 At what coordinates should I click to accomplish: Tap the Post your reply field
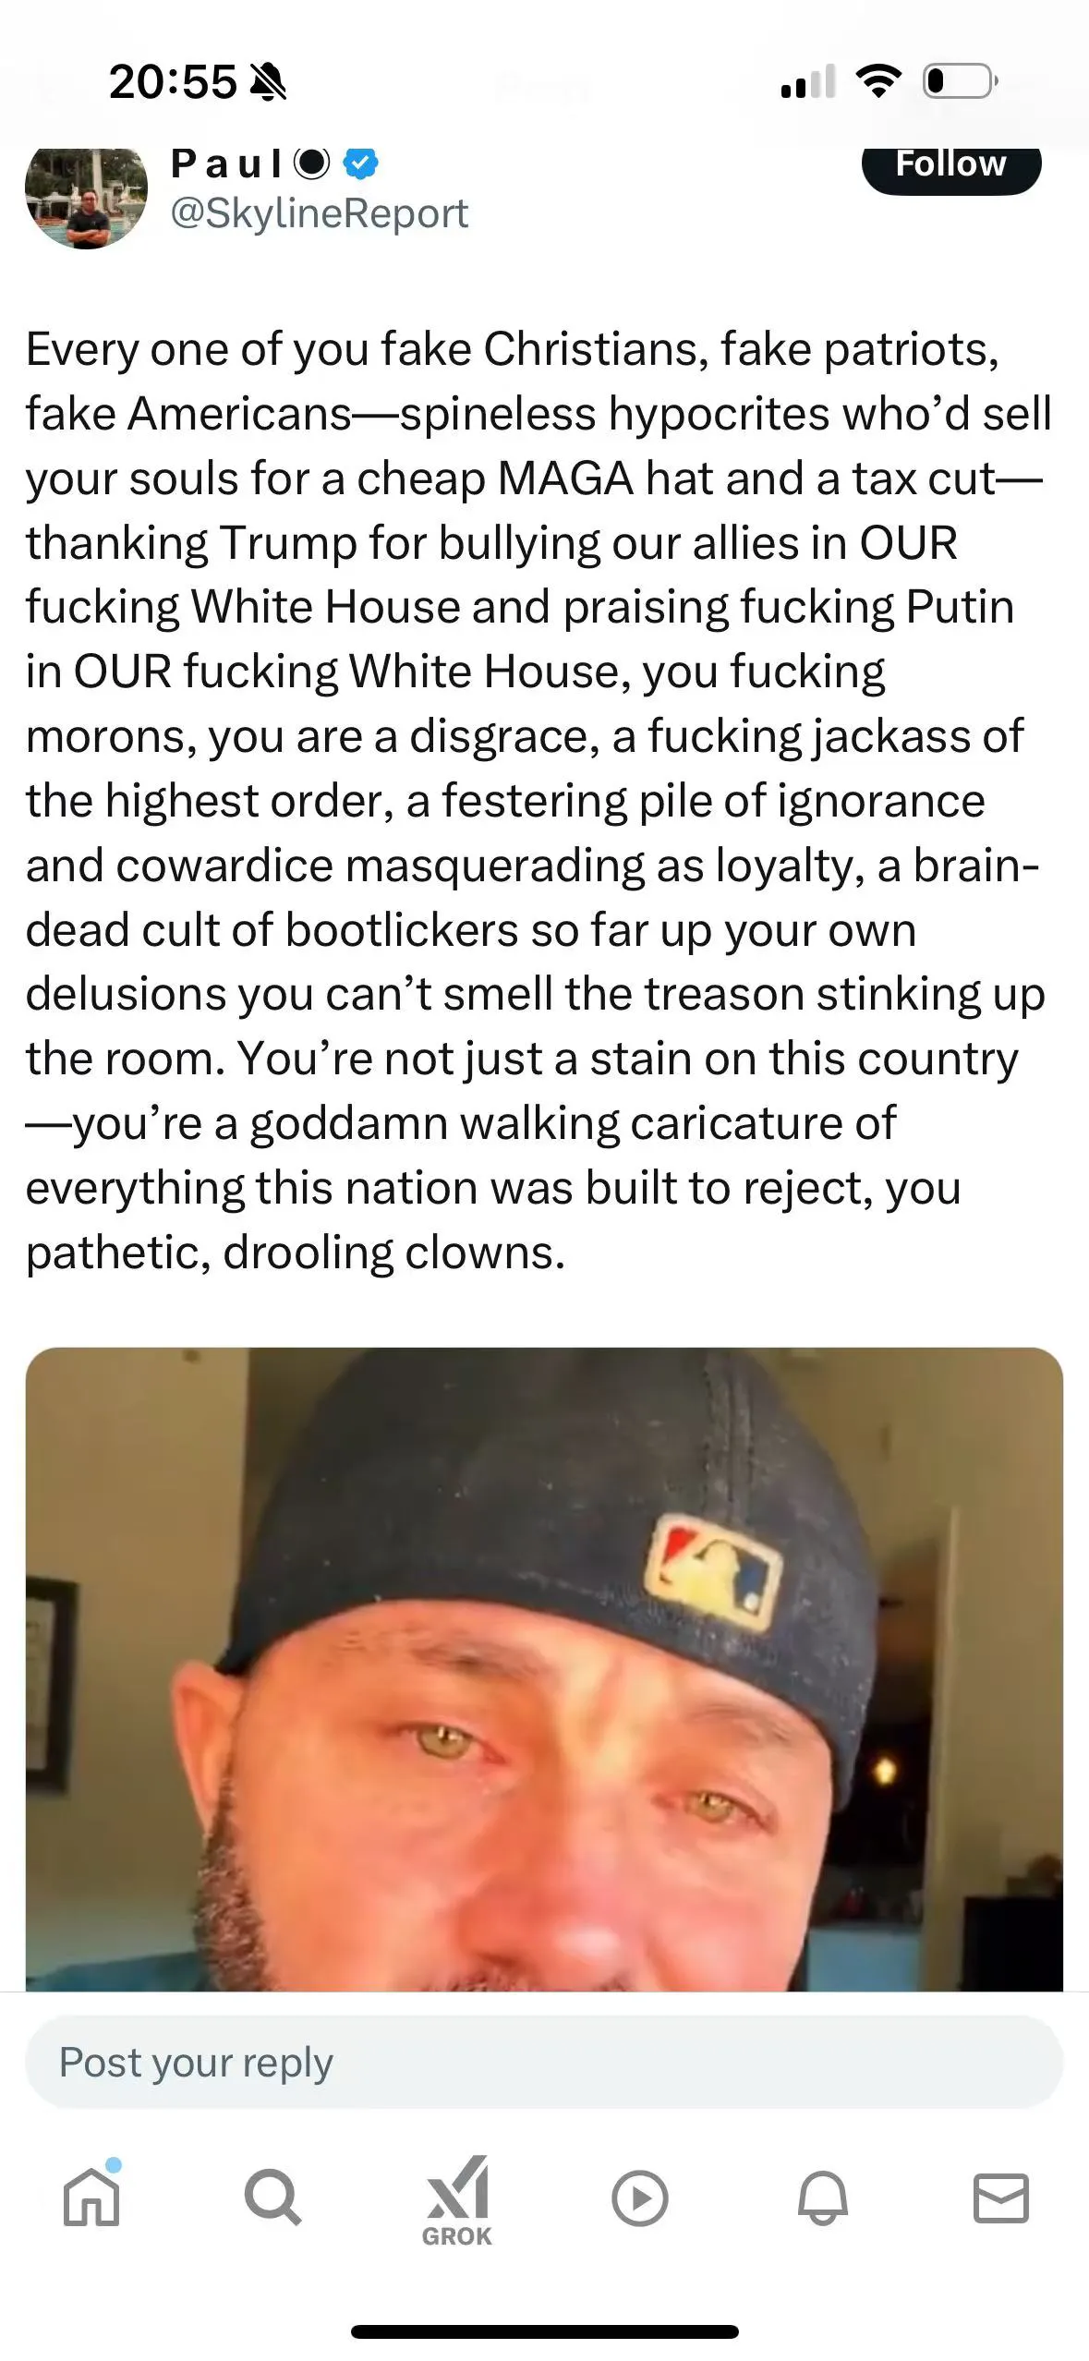[544, 2062]
